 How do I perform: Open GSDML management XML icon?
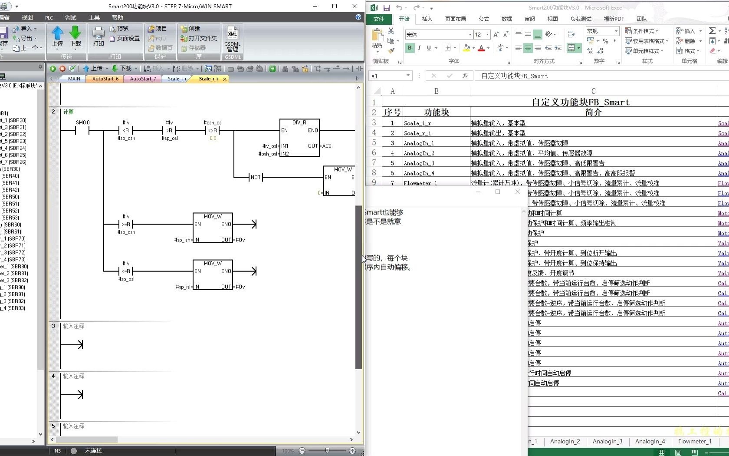(x=233, y=33)
